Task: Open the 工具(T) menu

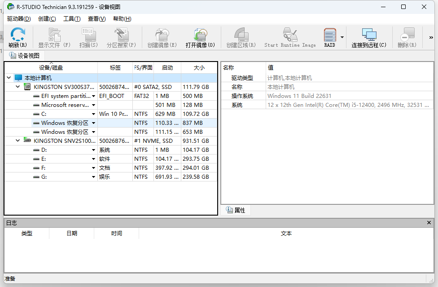Action: click(x=72, y=19)
